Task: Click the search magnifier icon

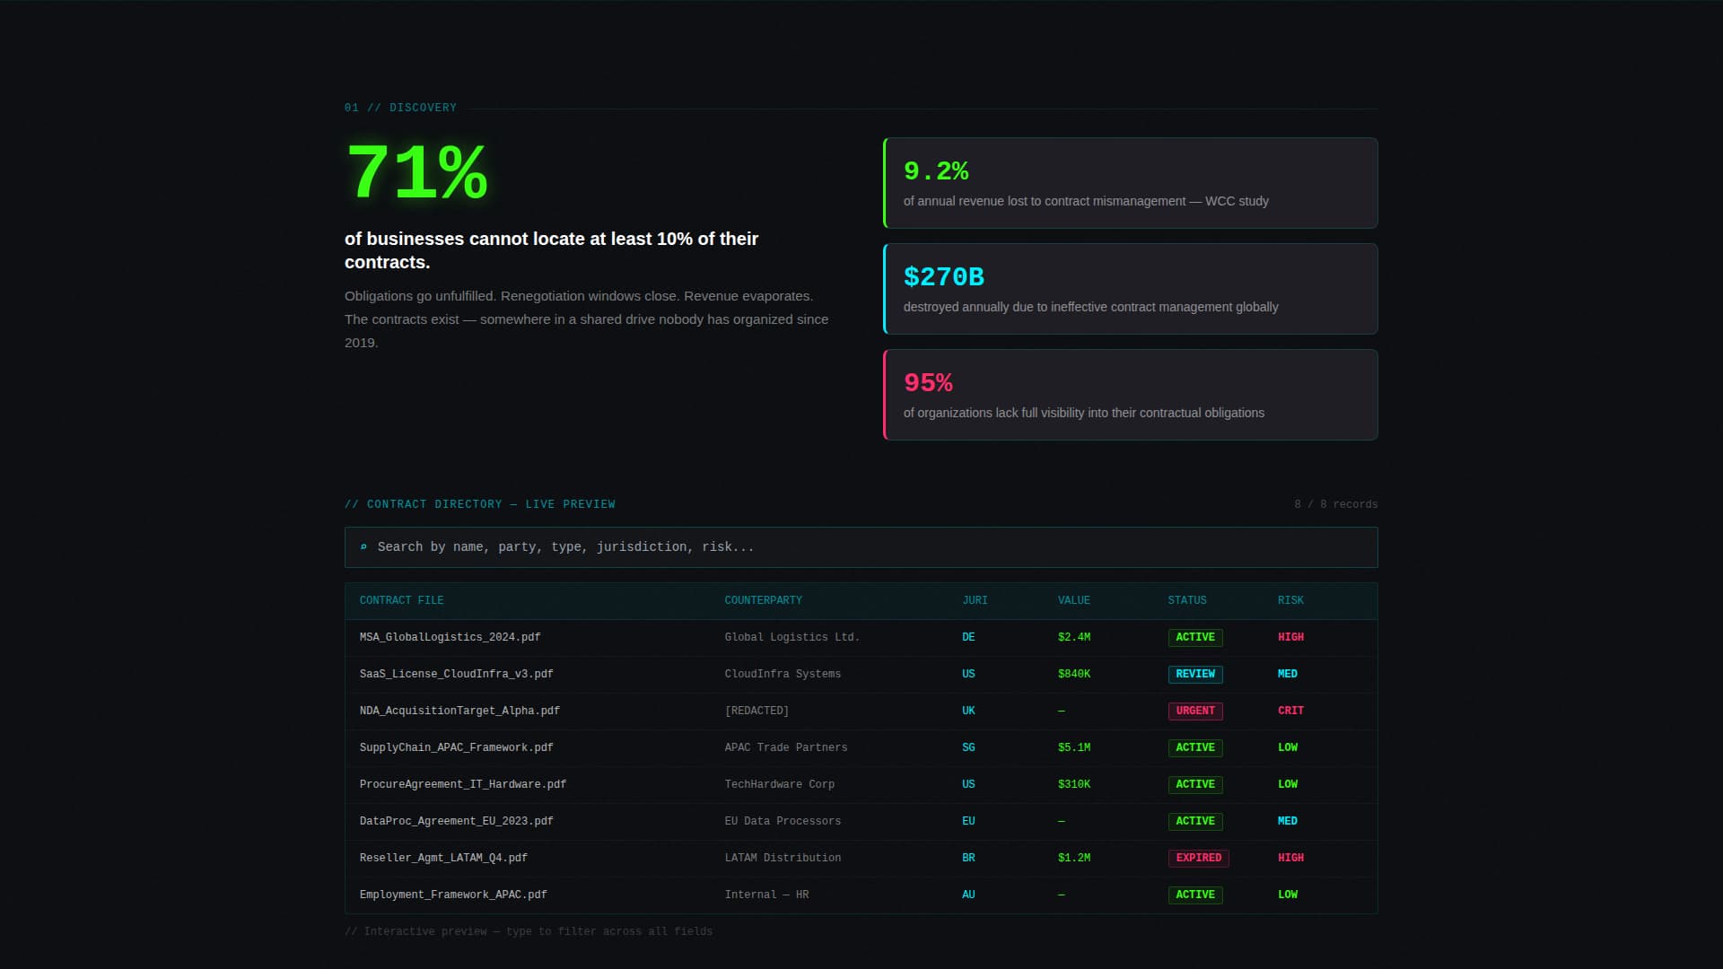Action: coord(363,546)
